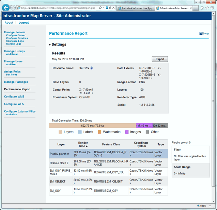Click the Other legend color swatch
The image size is (217, 210).
148,132
